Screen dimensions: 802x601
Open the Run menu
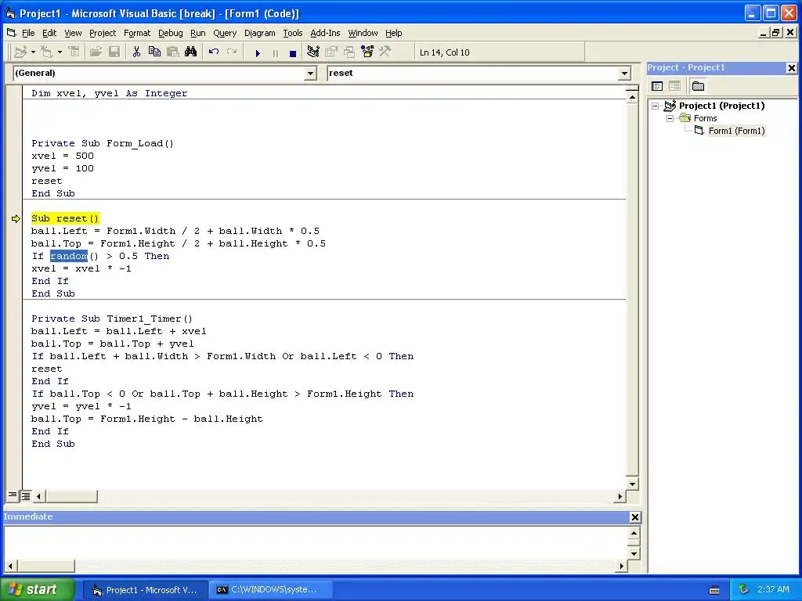pos(198,33)
